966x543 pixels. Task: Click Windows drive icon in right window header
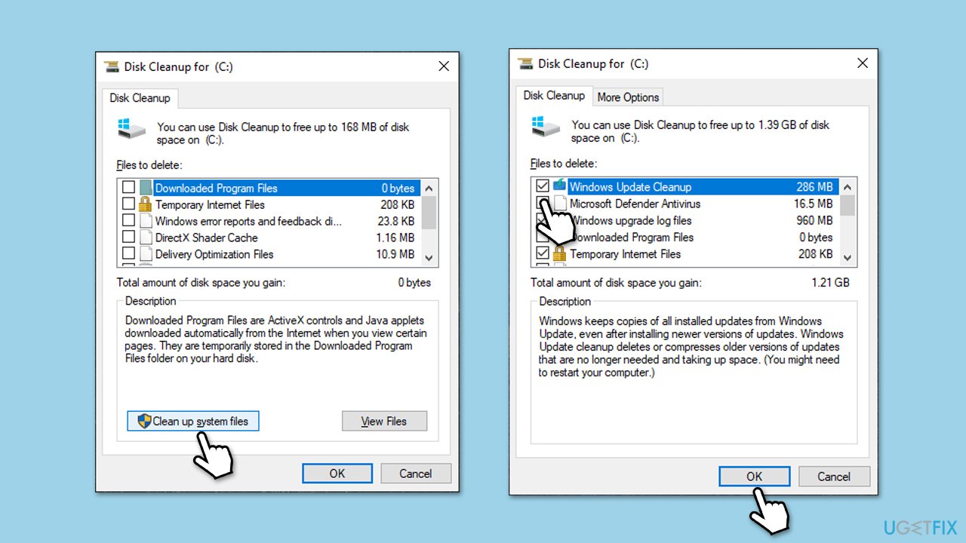pos(546,127)
